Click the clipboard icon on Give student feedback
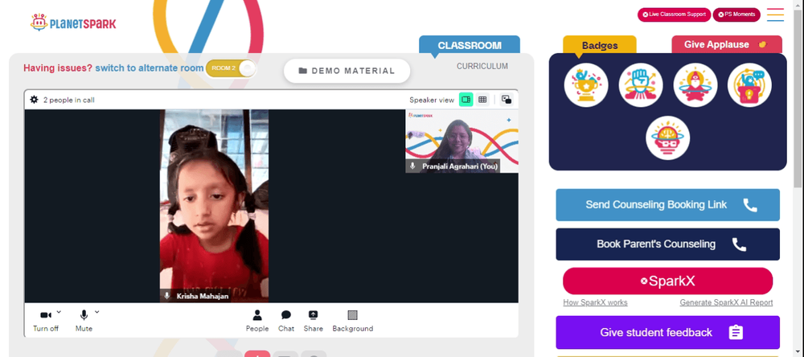 (736, 332)
